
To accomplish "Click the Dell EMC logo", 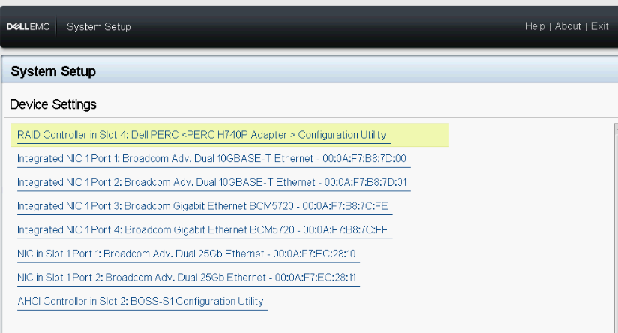I will pos(28,27).
